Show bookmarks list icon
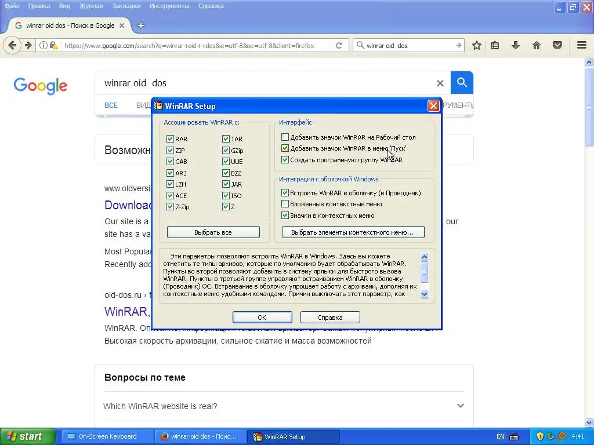 495,45
